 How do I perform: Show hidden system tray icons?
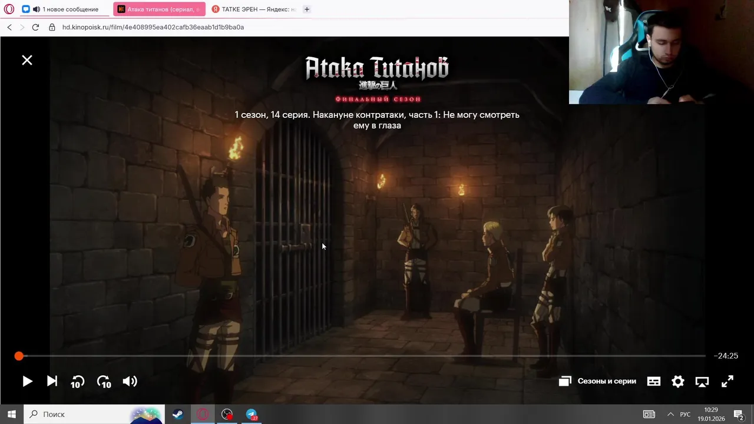pos(670,414)
